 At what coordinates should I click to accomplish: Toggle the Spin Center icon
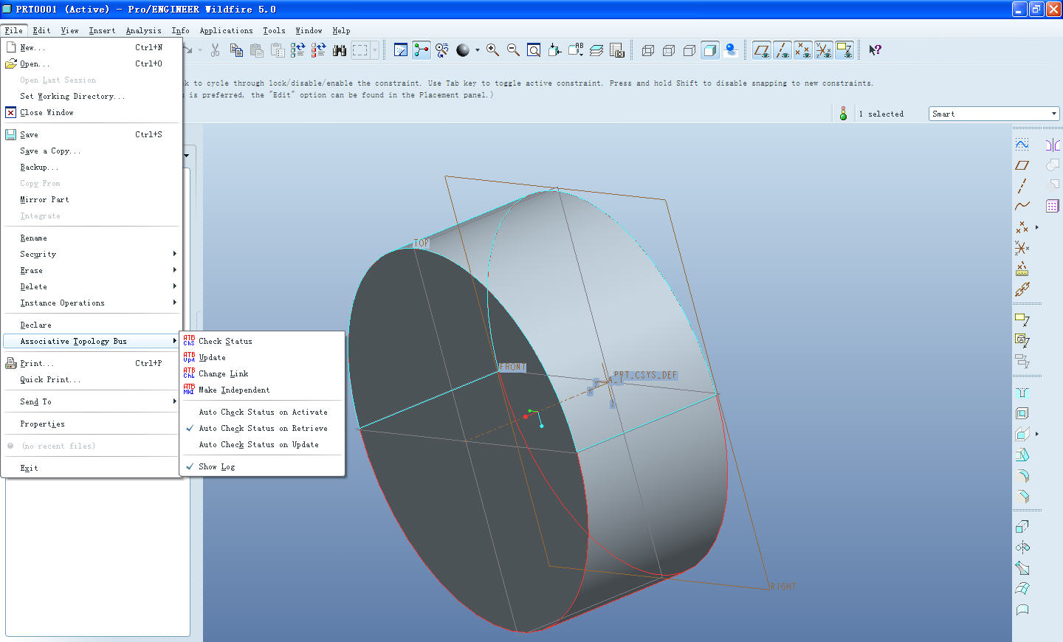[x=422, y=50]
